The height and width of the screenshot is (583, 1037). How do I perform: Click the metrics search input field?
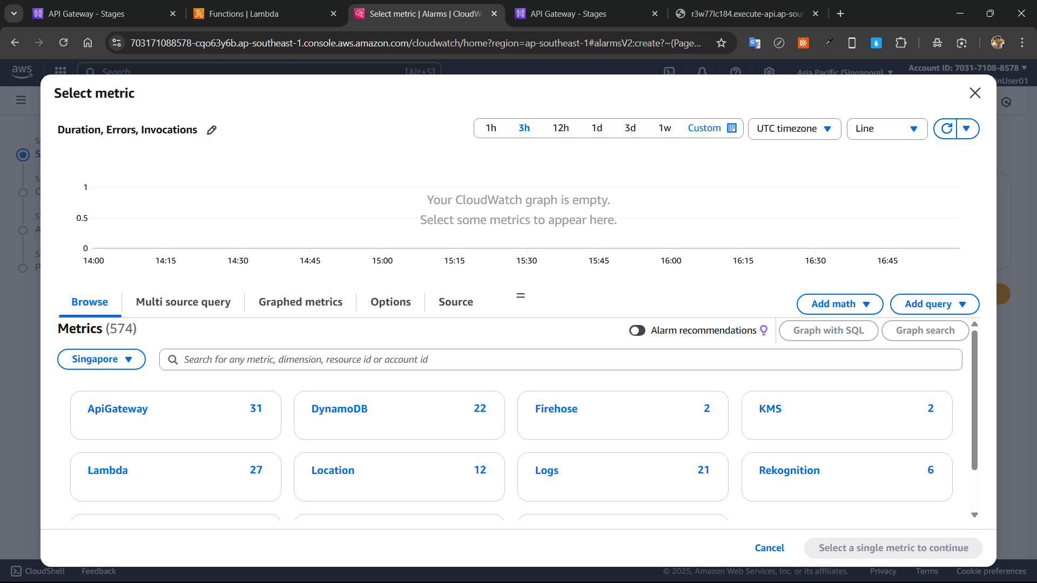[561, 360]
